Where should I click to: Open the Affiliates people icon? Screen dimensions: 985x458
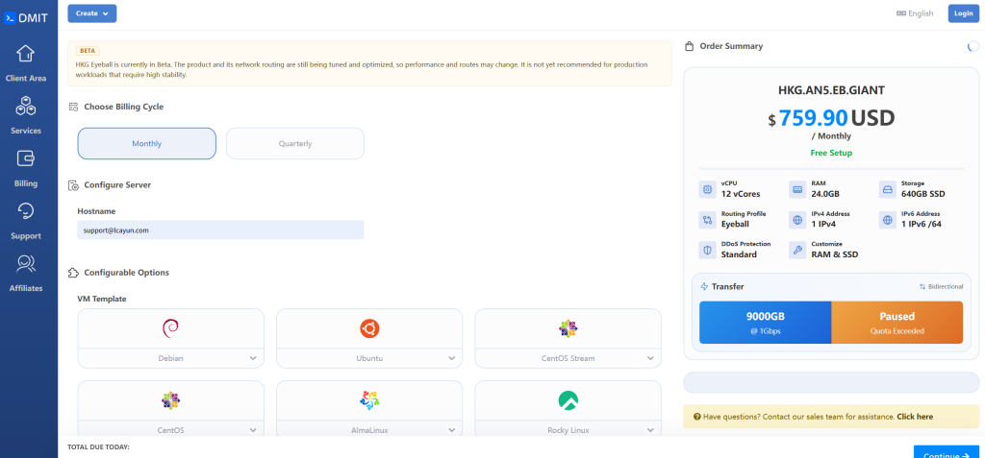pyautogui.click(x=26, y=264)
